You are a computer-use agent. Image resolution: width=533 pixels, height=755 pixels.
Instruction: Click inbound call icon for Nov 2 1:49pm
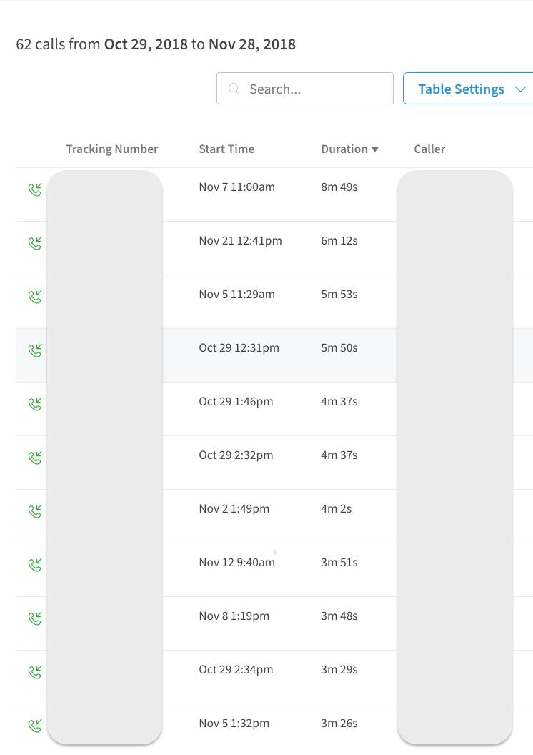point(35,511)
